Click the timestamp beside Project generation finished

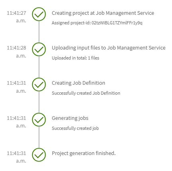16,157
